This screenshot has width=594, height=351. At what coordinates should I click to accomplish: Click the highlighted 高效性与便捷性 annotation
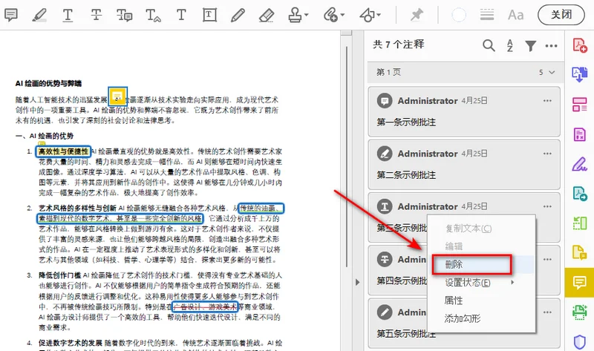pyautogui.click(x=63, y=151)
